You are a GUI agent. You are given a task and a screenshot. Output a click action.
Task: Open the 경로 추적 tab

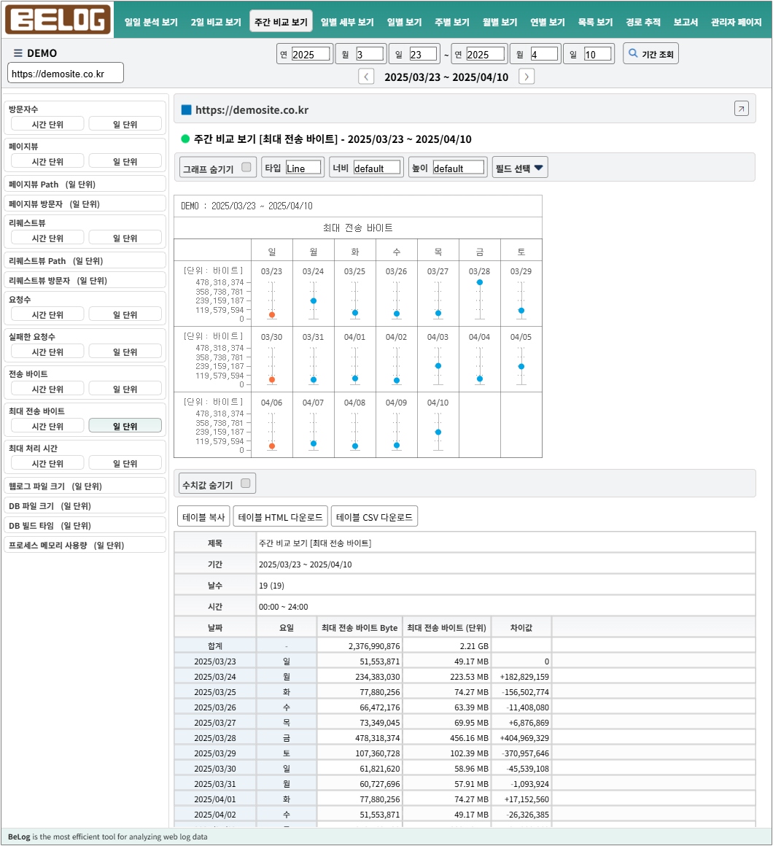(x=643, y=22)
